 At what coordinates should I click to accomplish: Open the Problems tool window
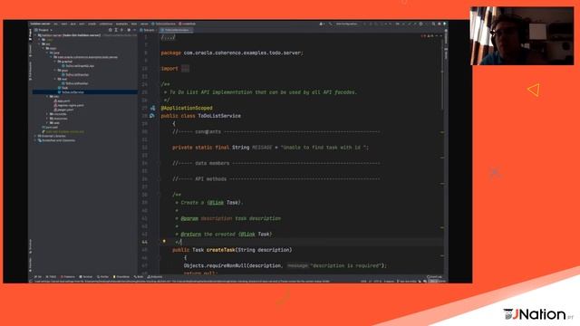tap(67, 276)
